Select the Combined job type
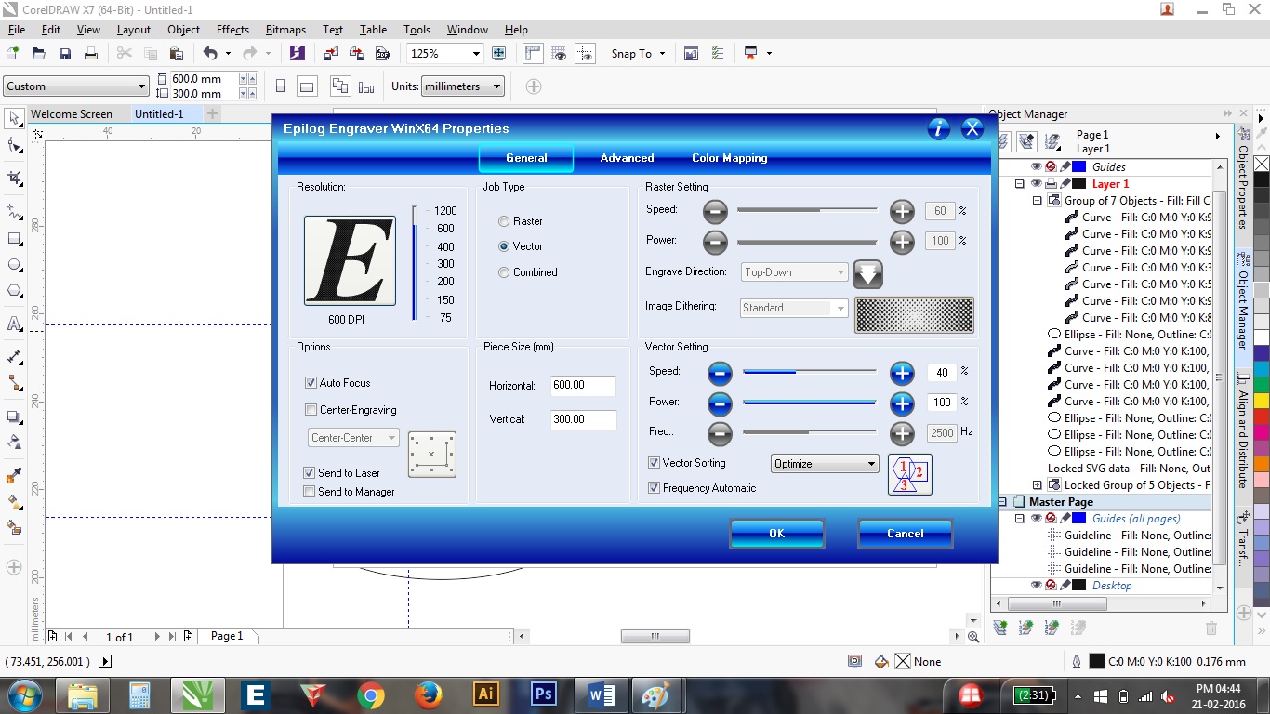The width and height of the screenshot is (1270, 714). point(504,272)
